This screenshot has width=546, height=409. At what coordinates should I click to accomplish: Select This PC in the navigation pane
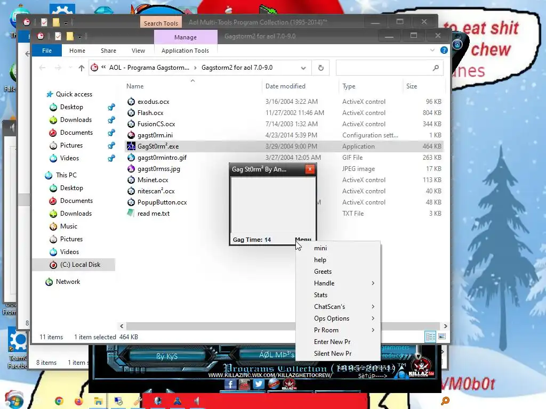click(66, 175)
